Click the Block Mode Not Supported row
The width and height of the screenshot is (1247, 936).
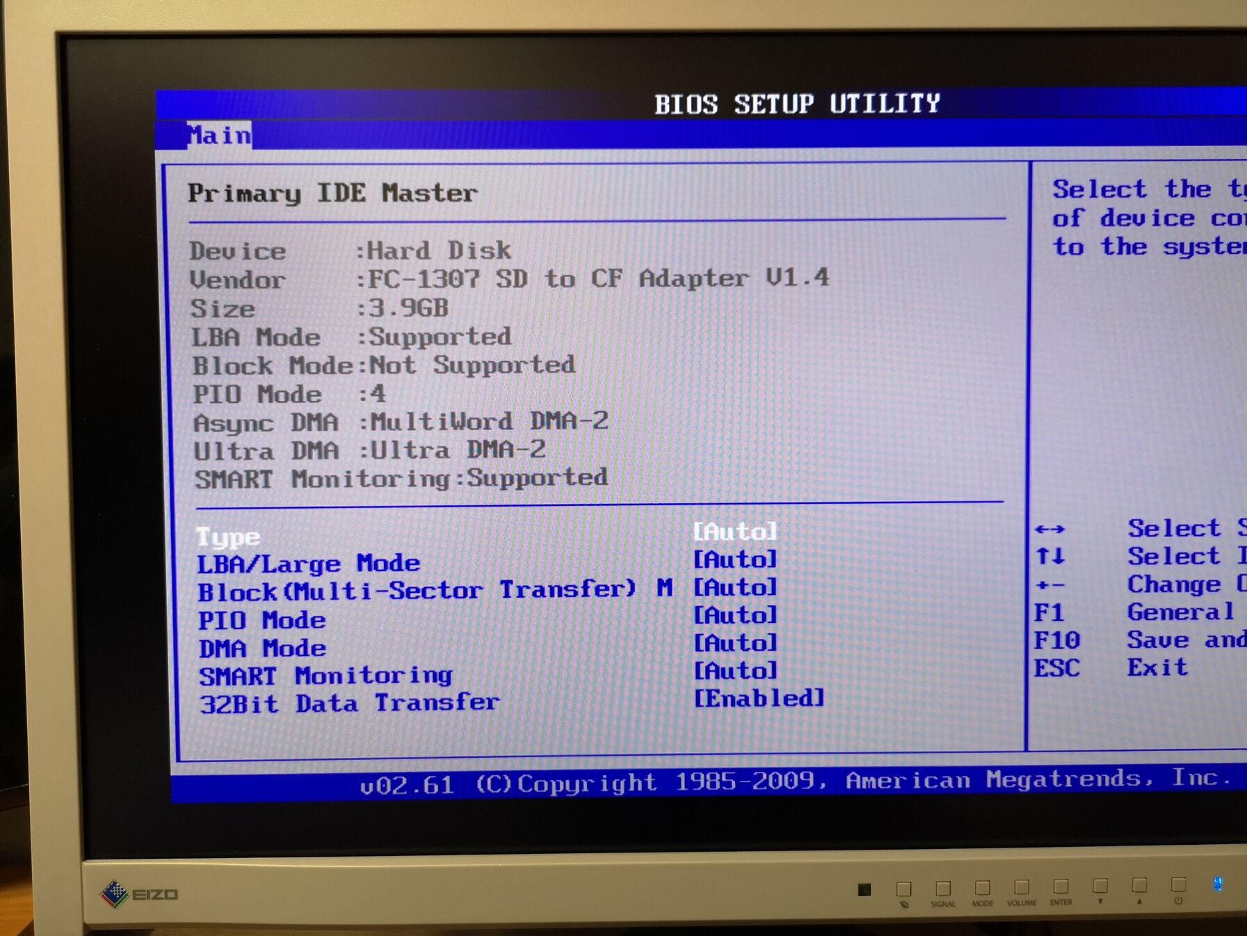384,365
